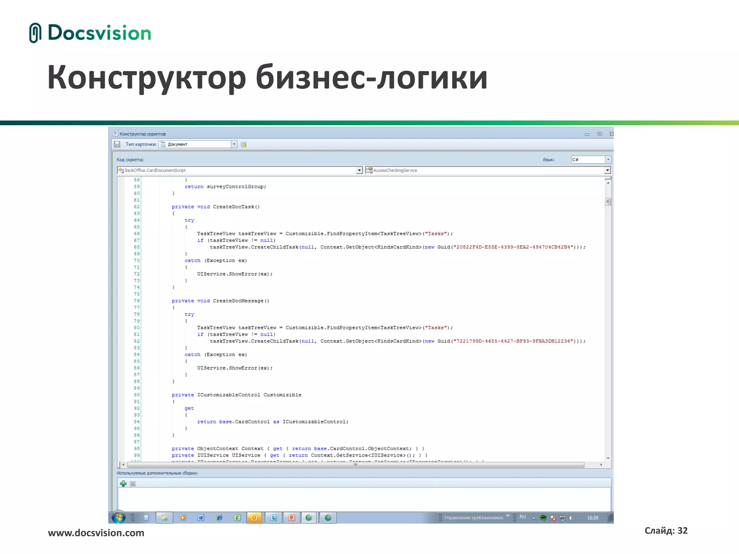The height and width of the screenshot is (554, 739).
Task: Click the Управление требованиями taskbar toolbar
Action: [x=473, y=518]
